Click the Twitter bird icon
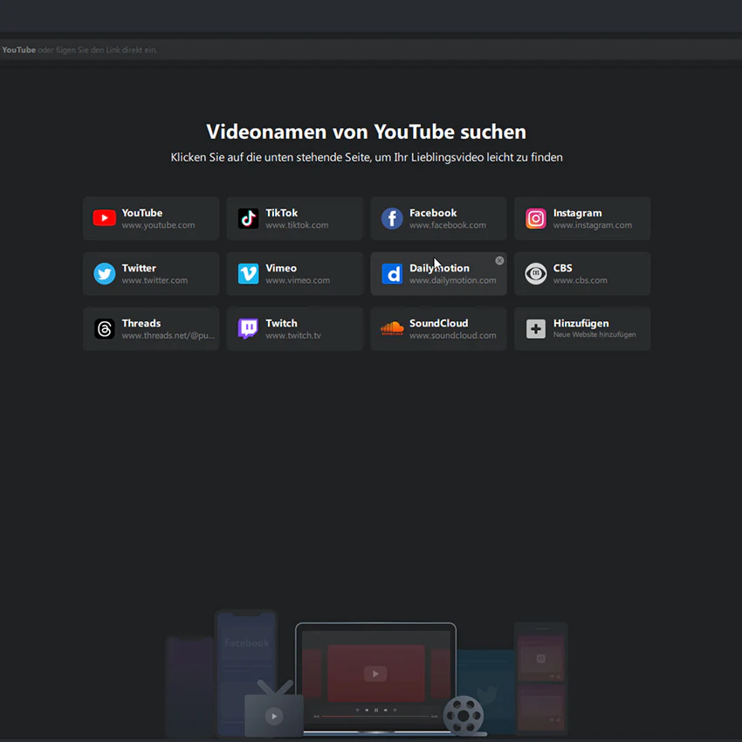Viewport: 742px width, 742px height. [105, 273]
